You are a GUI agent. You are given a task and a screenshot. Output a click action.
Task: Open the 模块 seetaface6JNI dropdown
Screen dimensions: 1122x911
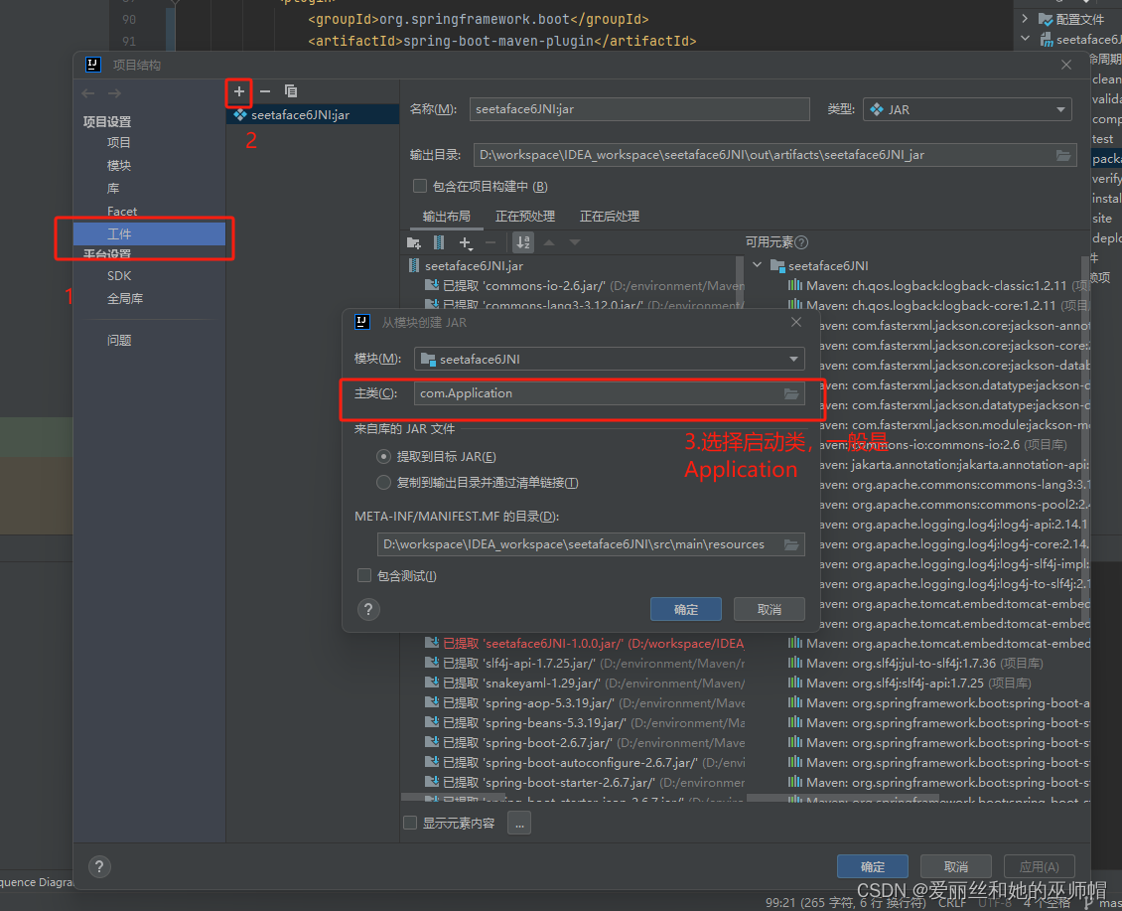[x=609, y=359]
